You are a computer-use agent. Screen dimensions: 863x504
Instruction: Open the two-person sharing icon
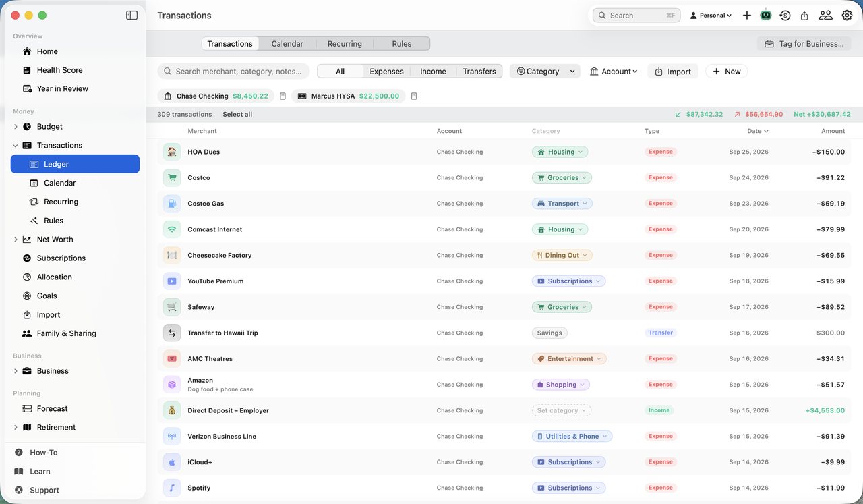pos(825,15)
